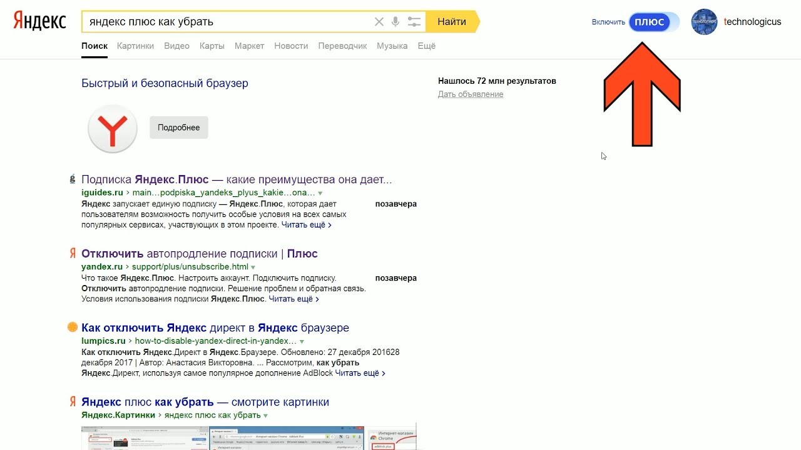
Task: Expand the yandex.ru unsubscribe result arrow
Action: coord(253,267)
